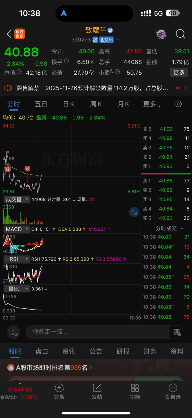Tap the location arrow in the status bar

tap(64, 13)
